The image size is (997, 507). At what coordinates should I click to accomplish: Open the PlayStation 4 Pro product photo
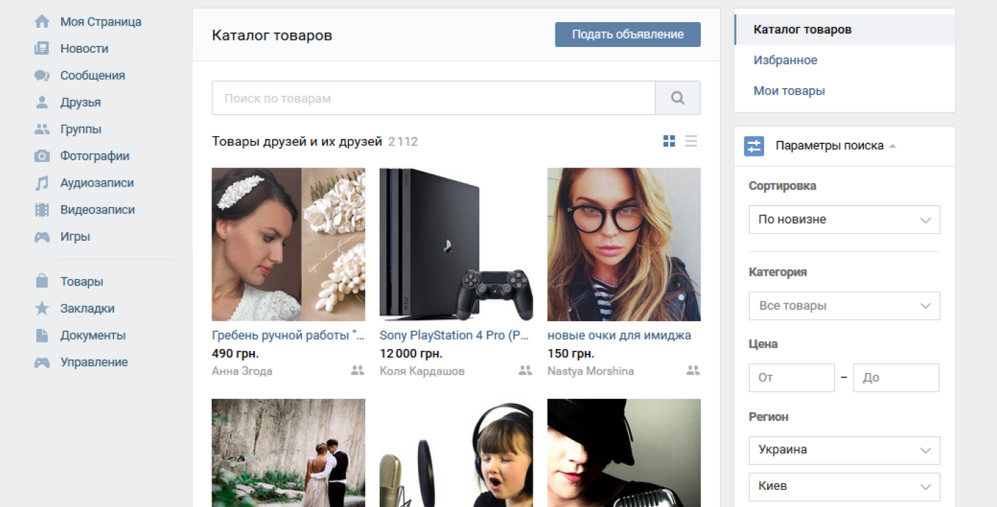click(x=456, y=244)
